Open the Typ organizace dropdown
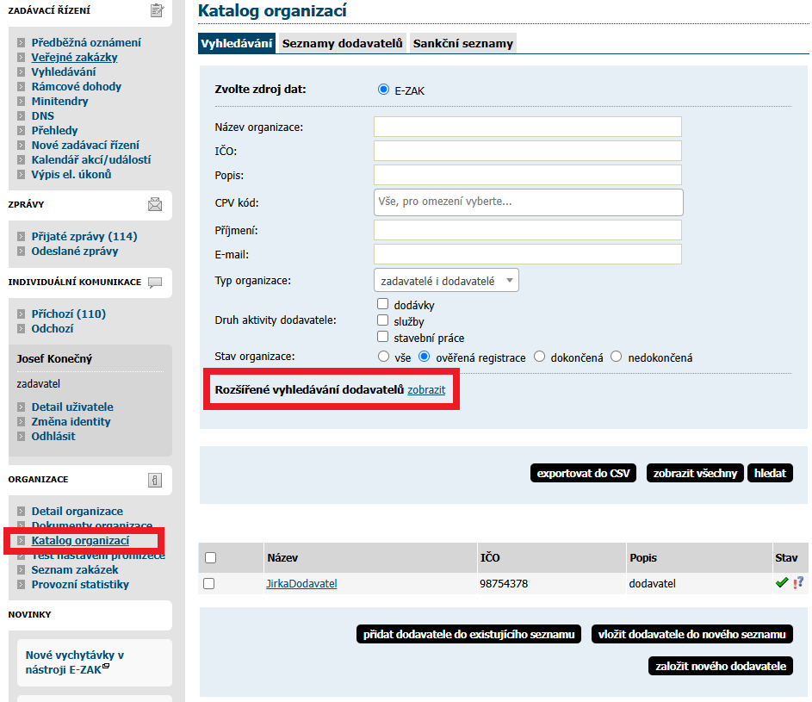 [446, 281]
